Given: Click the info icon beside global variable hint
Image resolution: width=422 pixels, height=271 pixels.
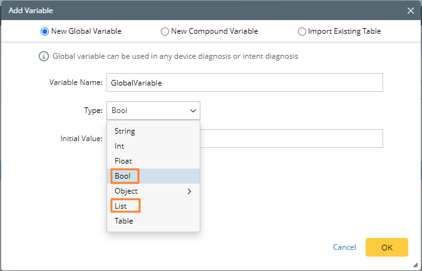Looking at the screenshot, I should click(44, 56).
